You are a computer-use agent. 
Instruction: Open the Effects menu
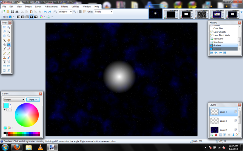64,7
